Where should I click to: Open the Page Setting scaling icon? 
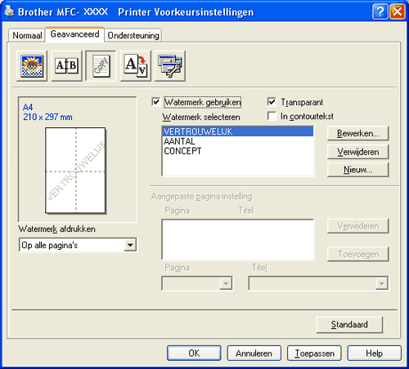pyautogui.click(x=136, y=66)
